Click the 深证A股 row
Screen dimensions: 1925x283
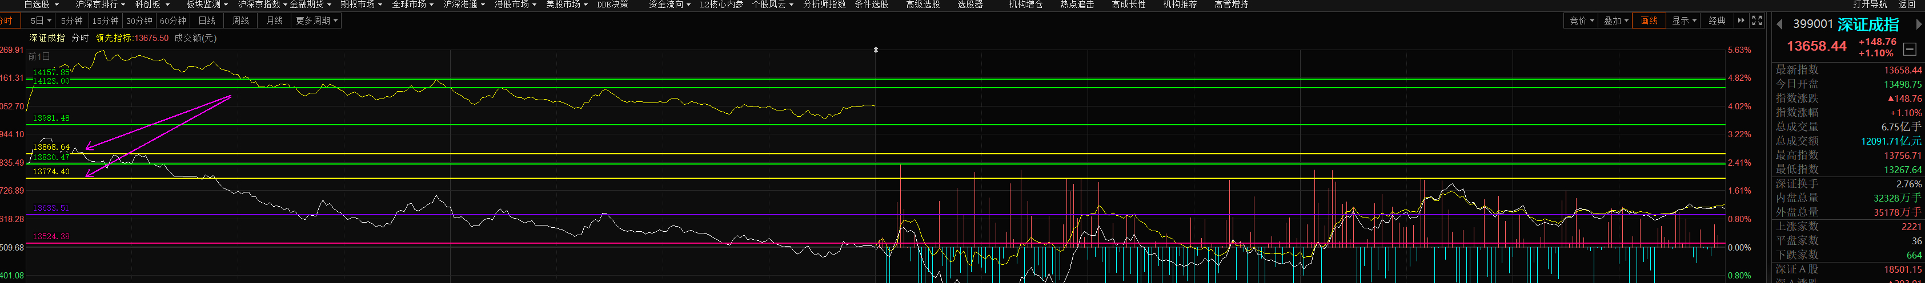click(x=1848, y=269)
